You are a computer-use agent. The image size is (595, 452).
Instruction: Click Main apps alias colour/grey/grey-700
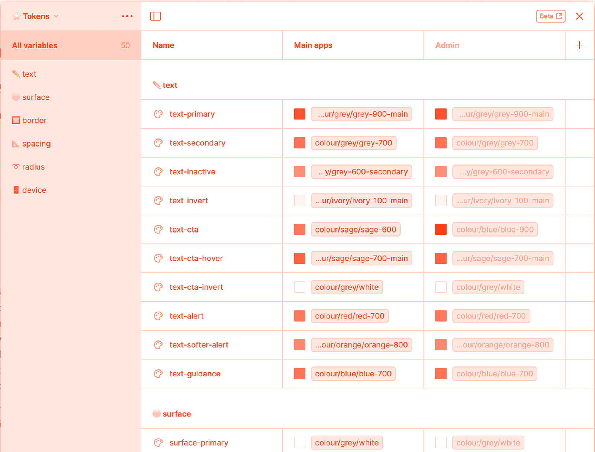pyautogui.click(x=354, y=143)
